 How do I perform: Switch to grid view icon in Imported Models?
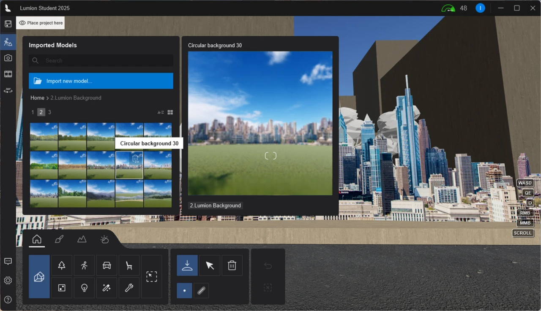coord(170,112)
